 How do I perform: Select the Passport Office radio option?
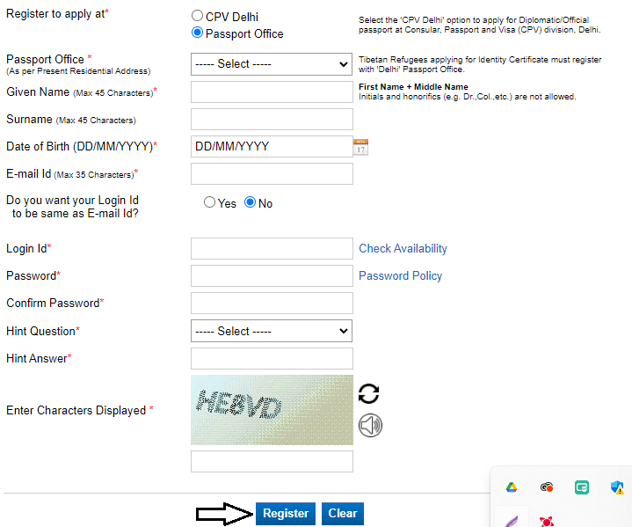pyautogui.click(x=197, y=33)
